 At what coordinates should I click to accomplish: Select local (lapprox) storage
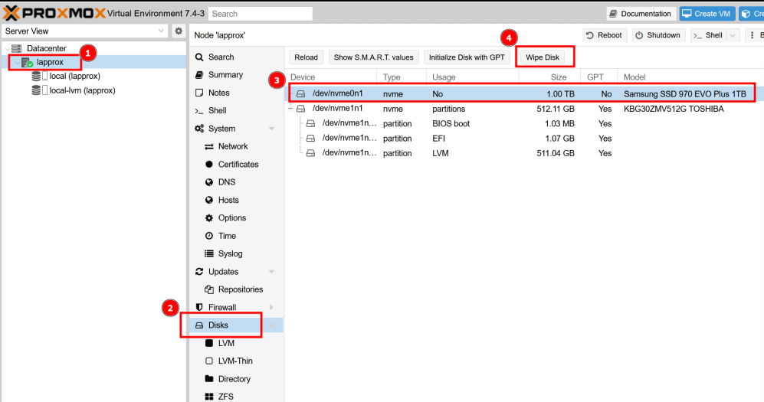click(74, 76)
